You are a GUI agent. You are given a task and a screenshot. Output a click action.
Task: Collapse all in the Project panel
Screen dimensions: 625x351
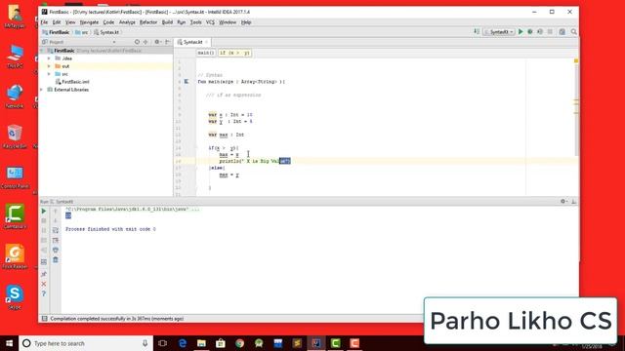point(146,42)
